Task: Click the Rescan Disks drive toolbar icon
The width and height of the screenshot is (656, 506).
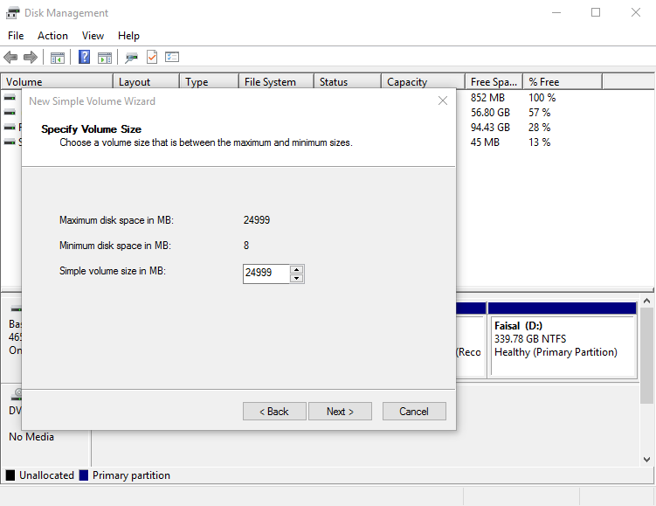Action: [131, 58]
